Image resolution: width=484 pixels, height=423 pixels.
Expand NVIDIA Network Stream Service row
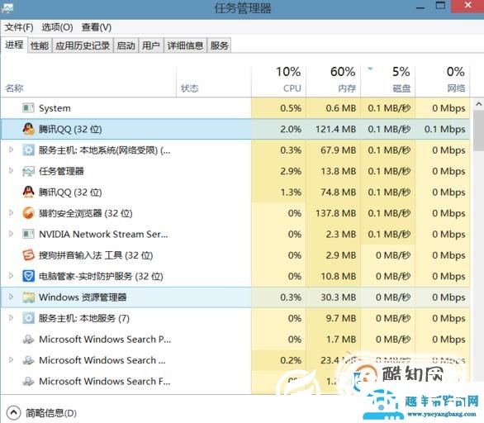pos(11,234)
